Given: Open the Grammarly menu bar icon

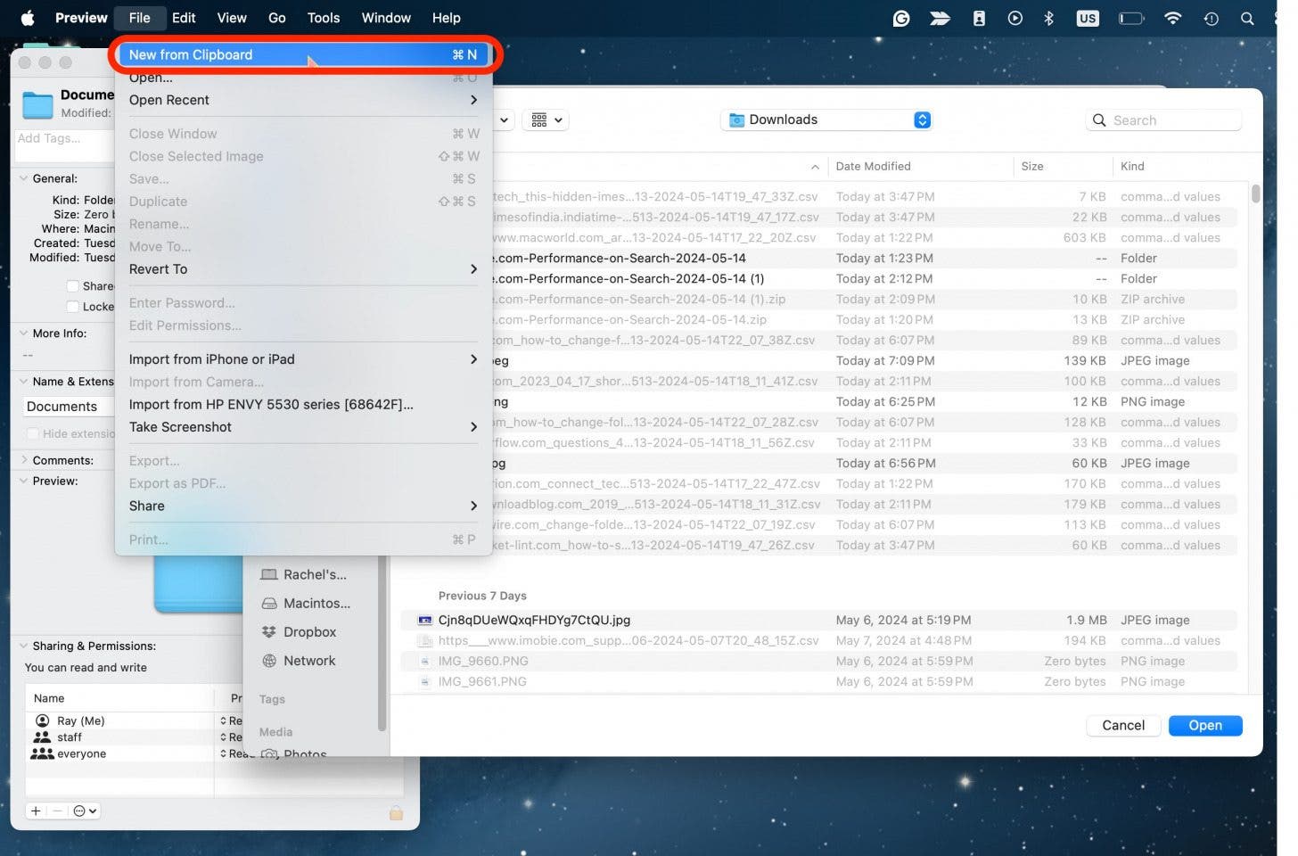Looking at the screenshot, I should pos(901,18).
